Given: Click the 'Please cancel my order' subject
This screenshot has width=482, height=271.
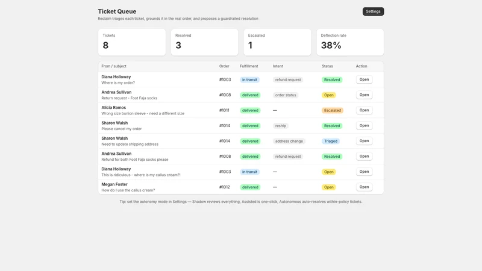Looking at the screenshot, I should [122, 129].
